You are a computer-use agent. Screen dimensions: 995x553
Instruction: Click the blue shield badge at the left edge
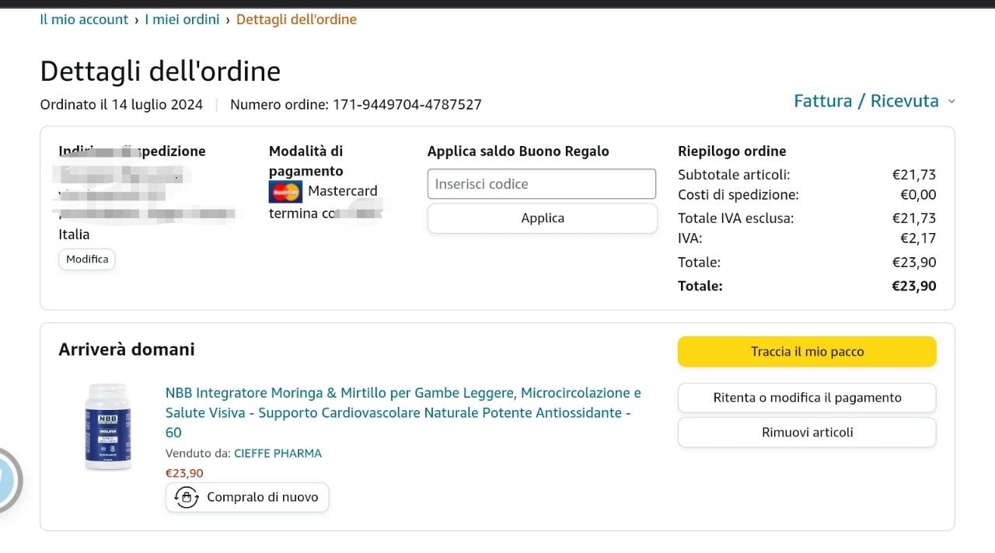pyautogui.click(x=9, y=481)
